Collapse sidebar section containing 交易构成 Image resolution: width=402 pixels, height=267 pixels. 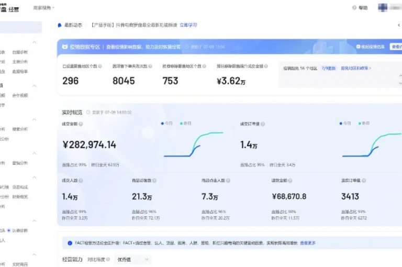pos(34,177)
